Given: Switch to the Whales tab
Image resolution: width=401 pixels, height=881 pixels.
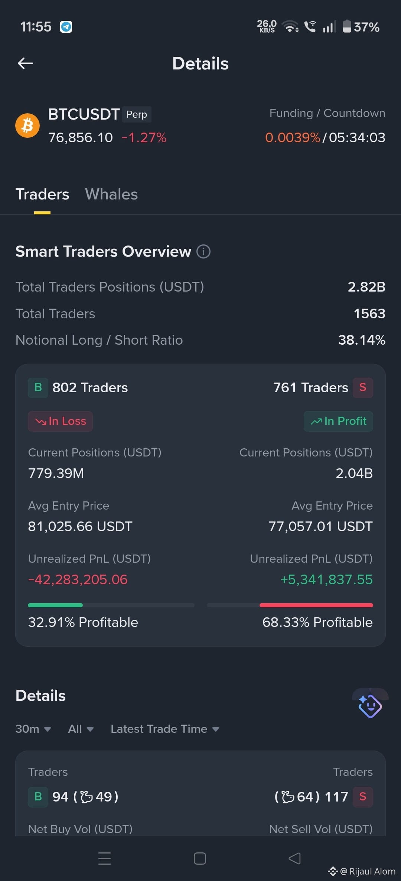Looking at the screenshot, I should [111, 194].
